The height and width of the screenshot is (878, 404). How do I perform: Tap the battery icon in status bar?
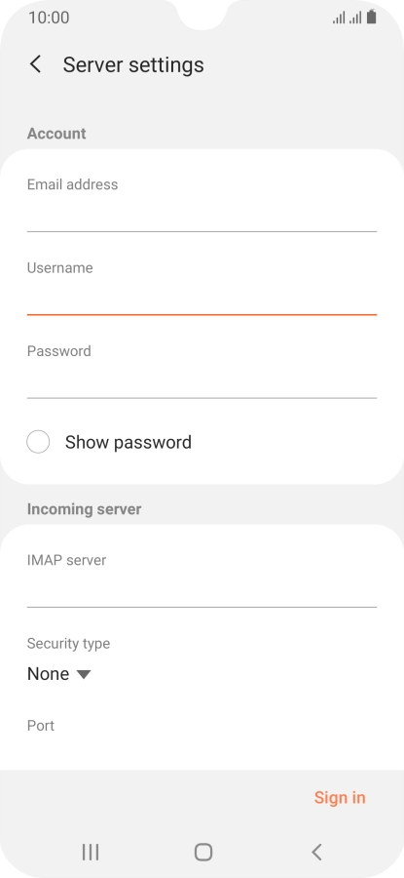372,18
